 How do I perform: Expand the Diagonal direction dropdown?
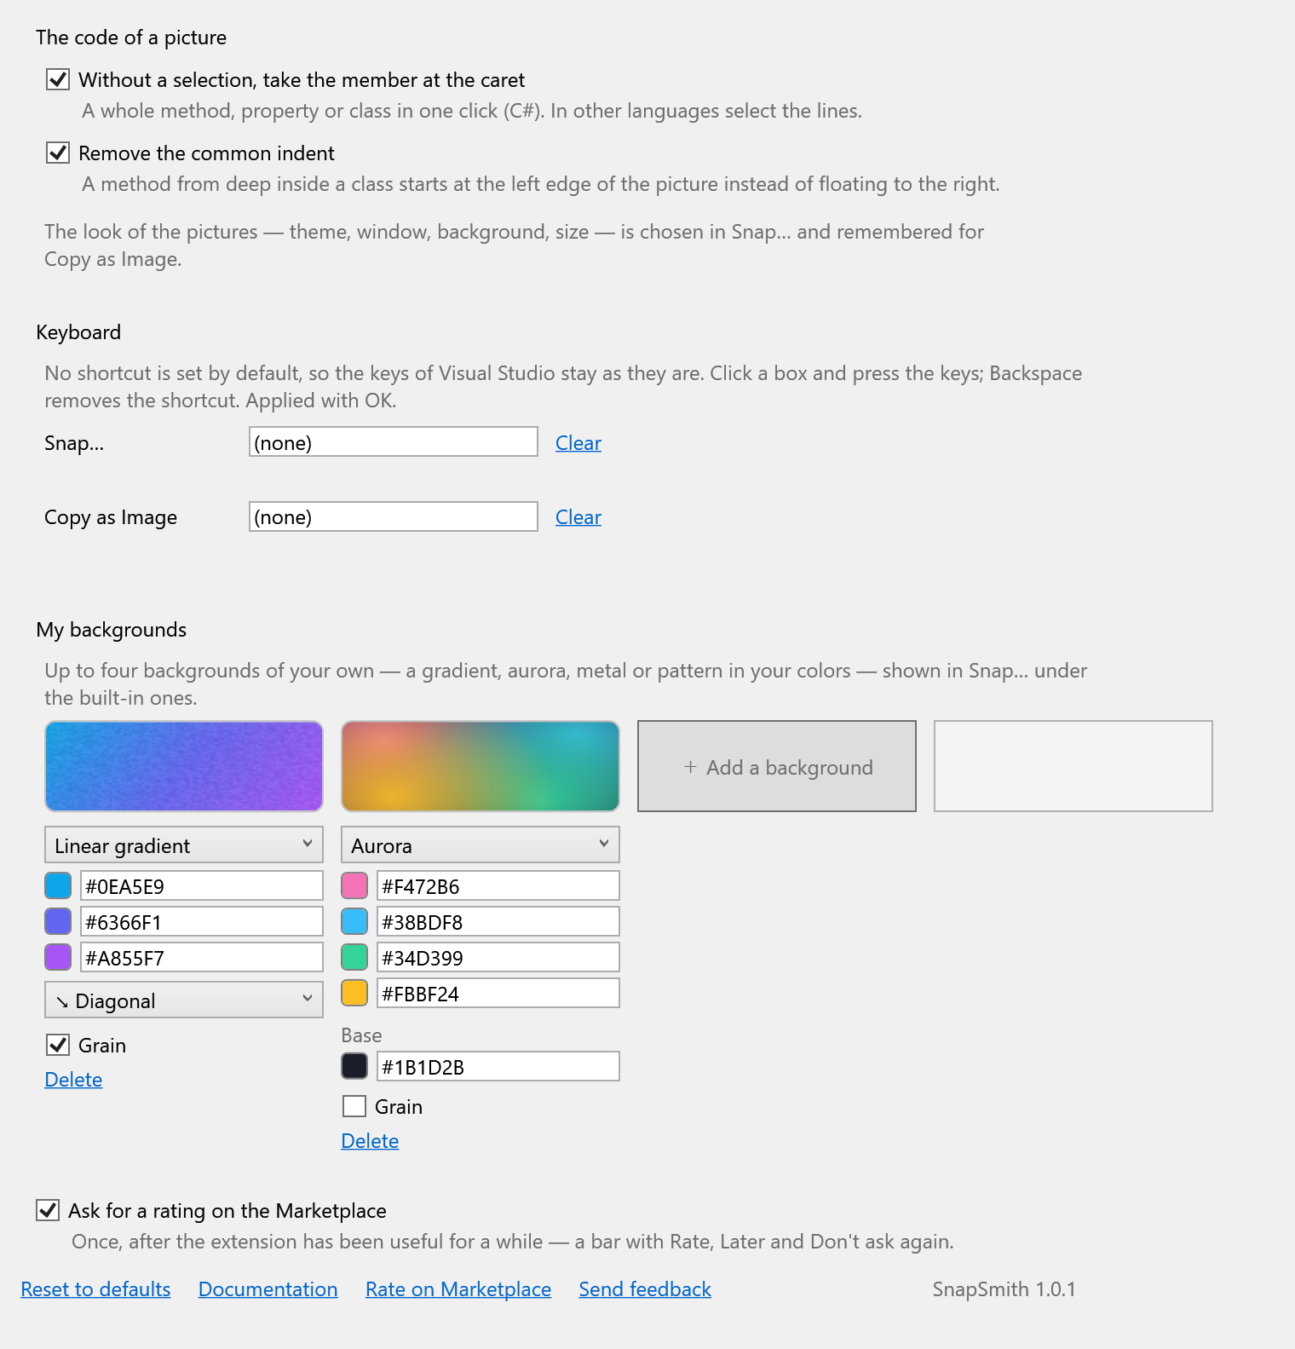click(x=184, y=1000)
